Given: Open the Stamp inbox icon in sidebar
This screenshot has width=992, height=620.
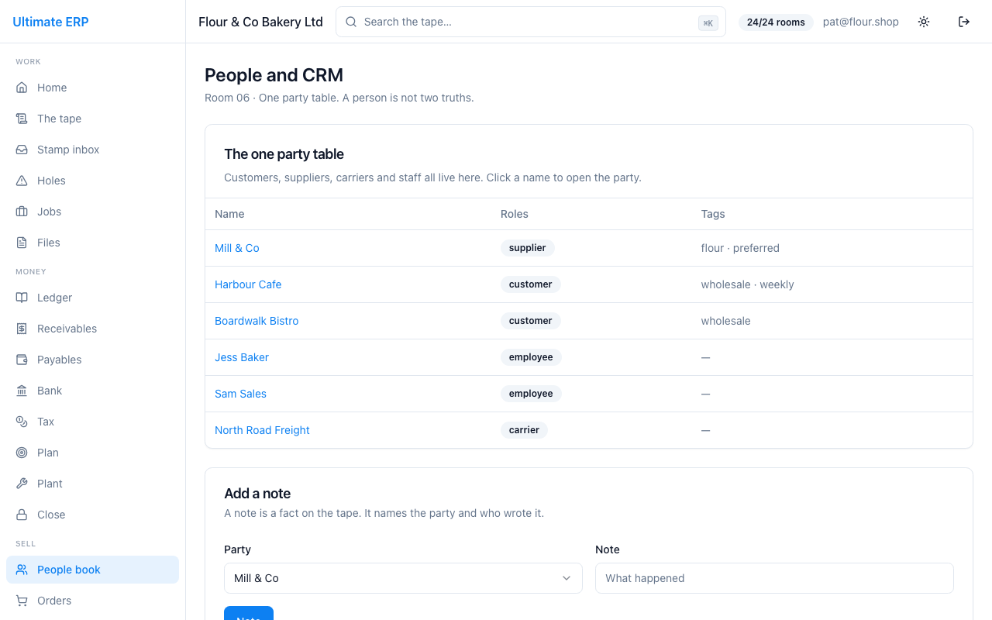Looking at the screenshot, I should coord(22,150).
